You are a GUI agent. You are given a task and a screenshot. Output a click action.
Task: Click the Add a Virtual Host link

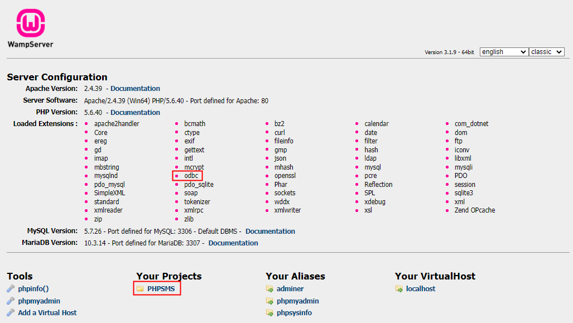(47, 313)
